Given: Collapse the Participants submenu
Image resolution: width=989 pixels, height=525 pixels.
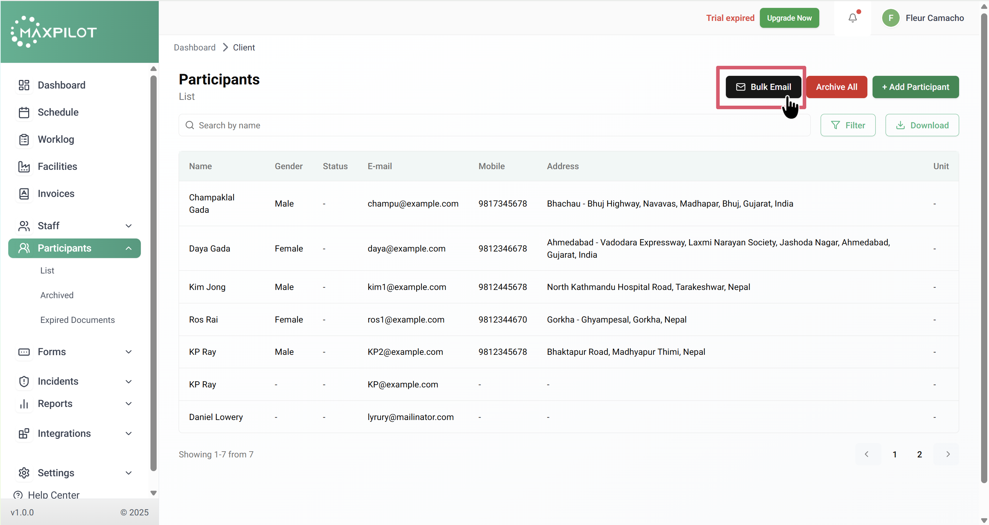Looking at the screenshot, I should pos(128,248).
